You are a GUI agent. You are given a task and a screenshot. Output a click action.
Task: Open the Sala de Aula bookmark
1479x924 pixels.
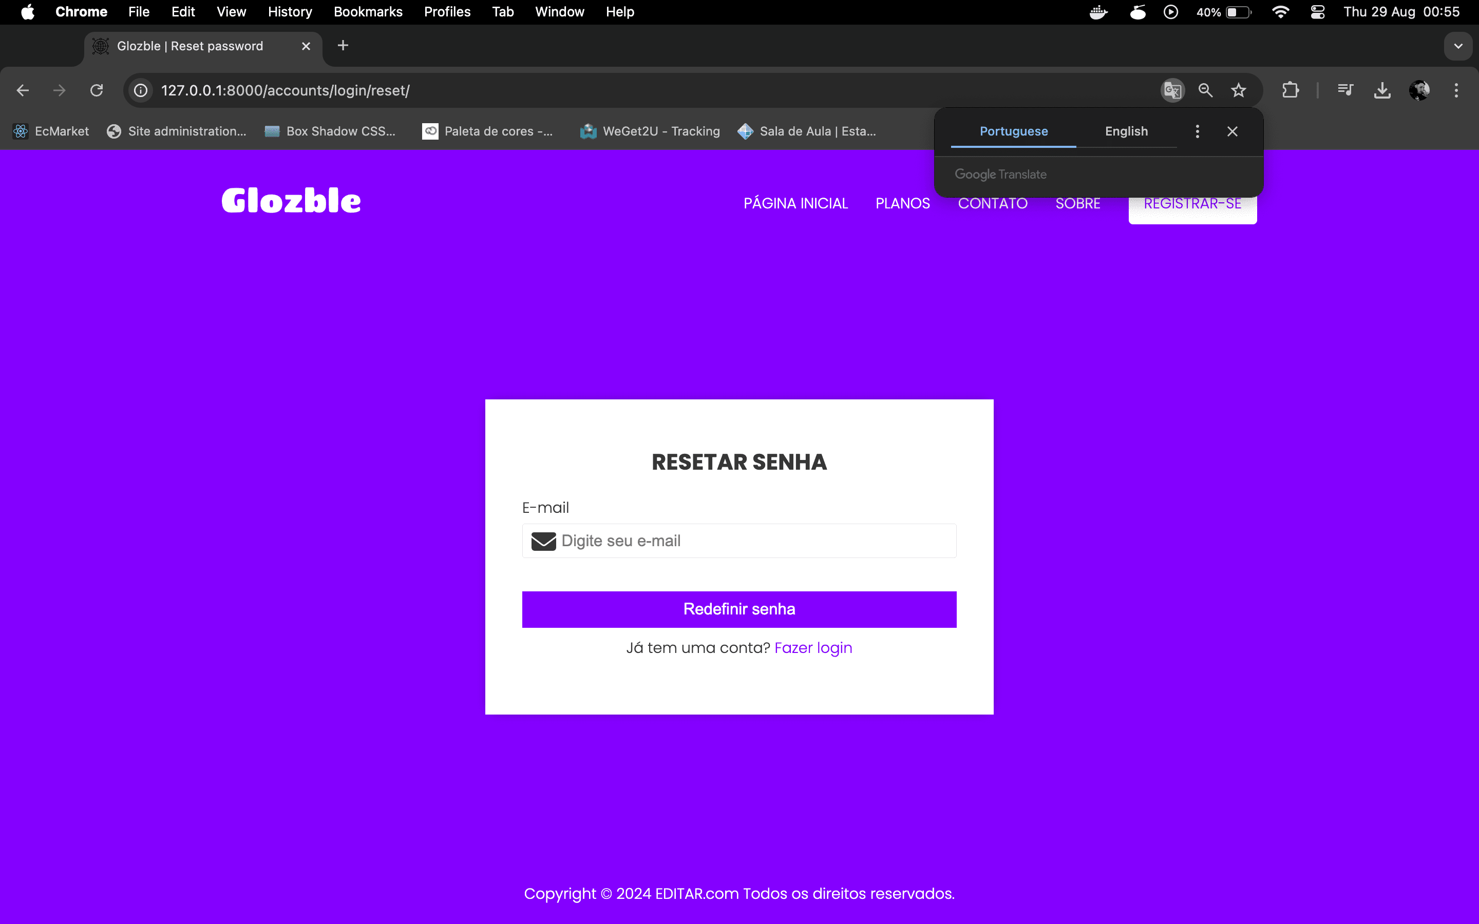[807, 131]
